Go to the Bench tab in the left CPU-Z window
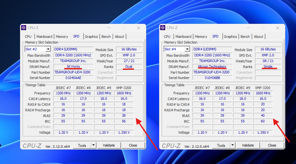Screen dimensions: 296x164 [x=106, y=37]
